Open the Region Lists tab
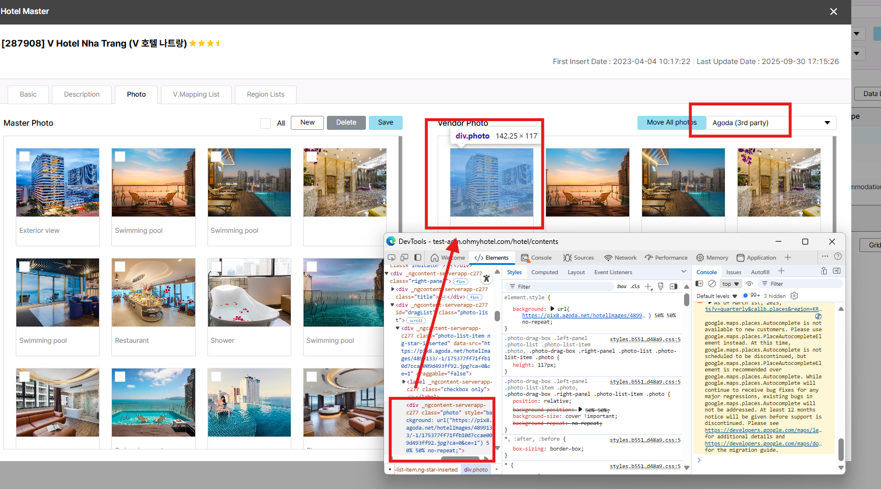The image size is (881, 489). pos(266,94)
